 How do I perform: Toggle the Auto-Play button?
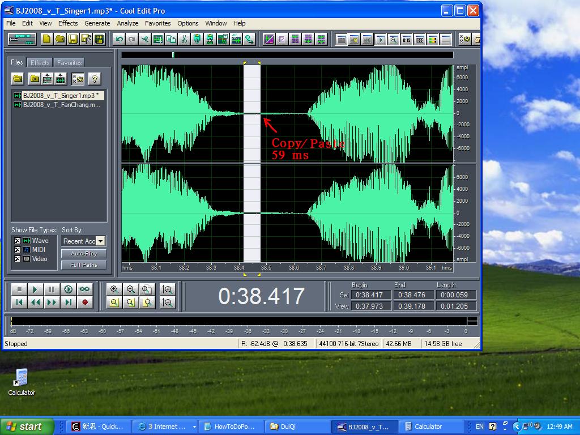coord(83,254)
